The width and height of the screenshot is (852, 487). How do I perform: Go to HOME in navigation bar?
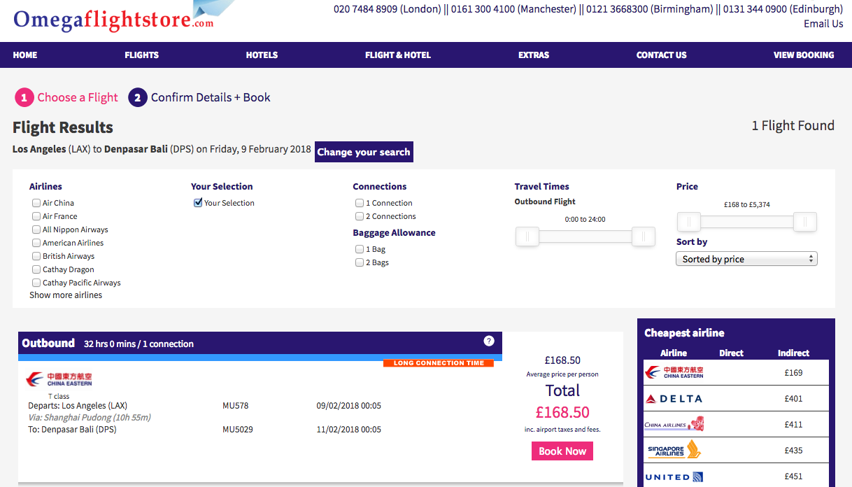[25, 55]
